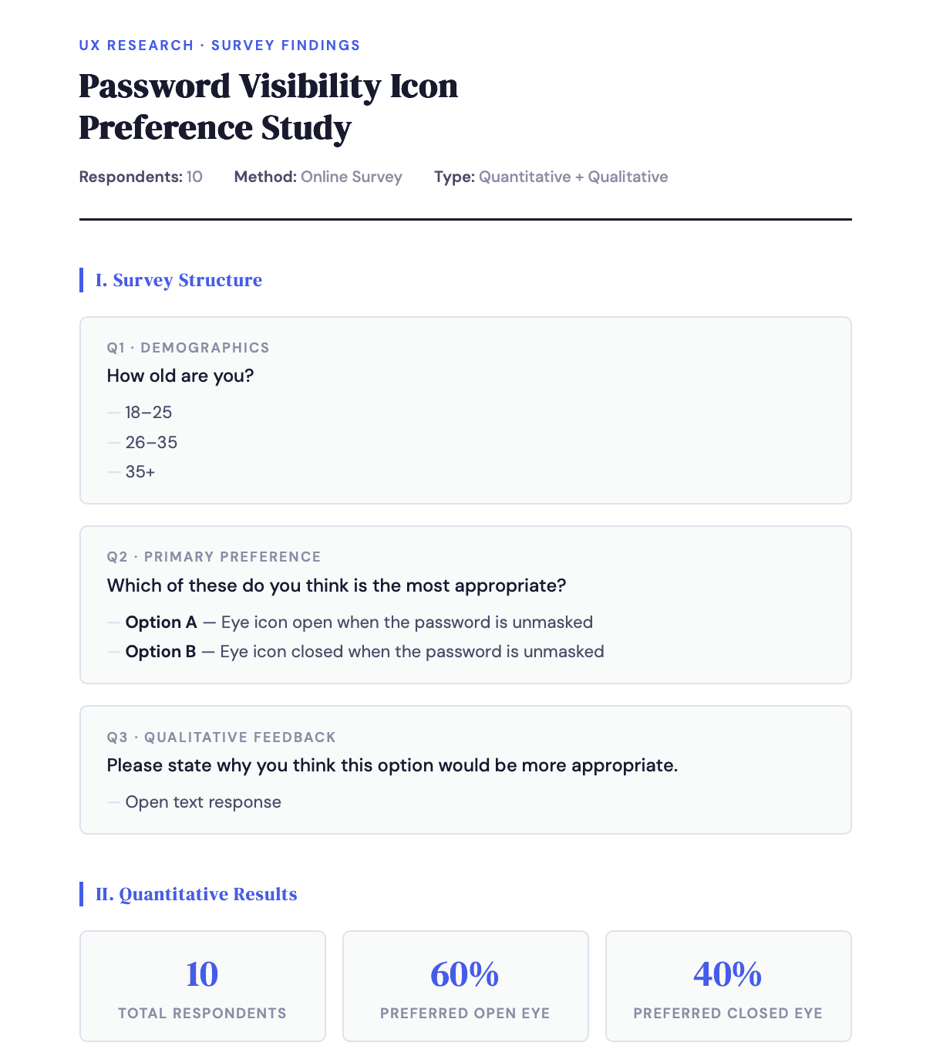Click the 60% Preferred Open Eye card
The image size is (933, 1063).
466,987
